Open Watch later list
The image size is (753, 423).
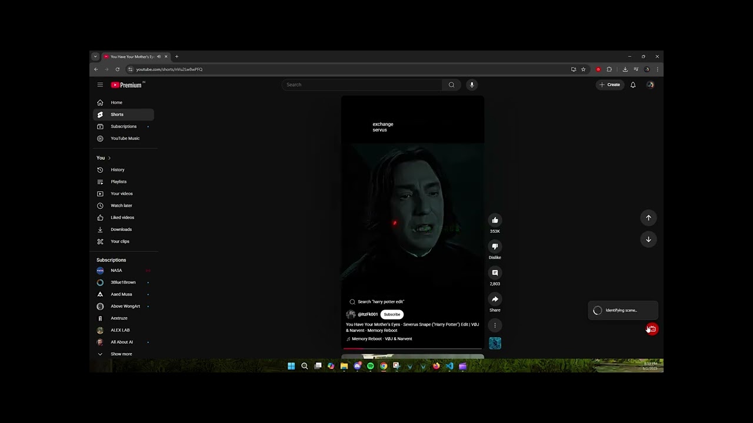(x=124, y=206)
